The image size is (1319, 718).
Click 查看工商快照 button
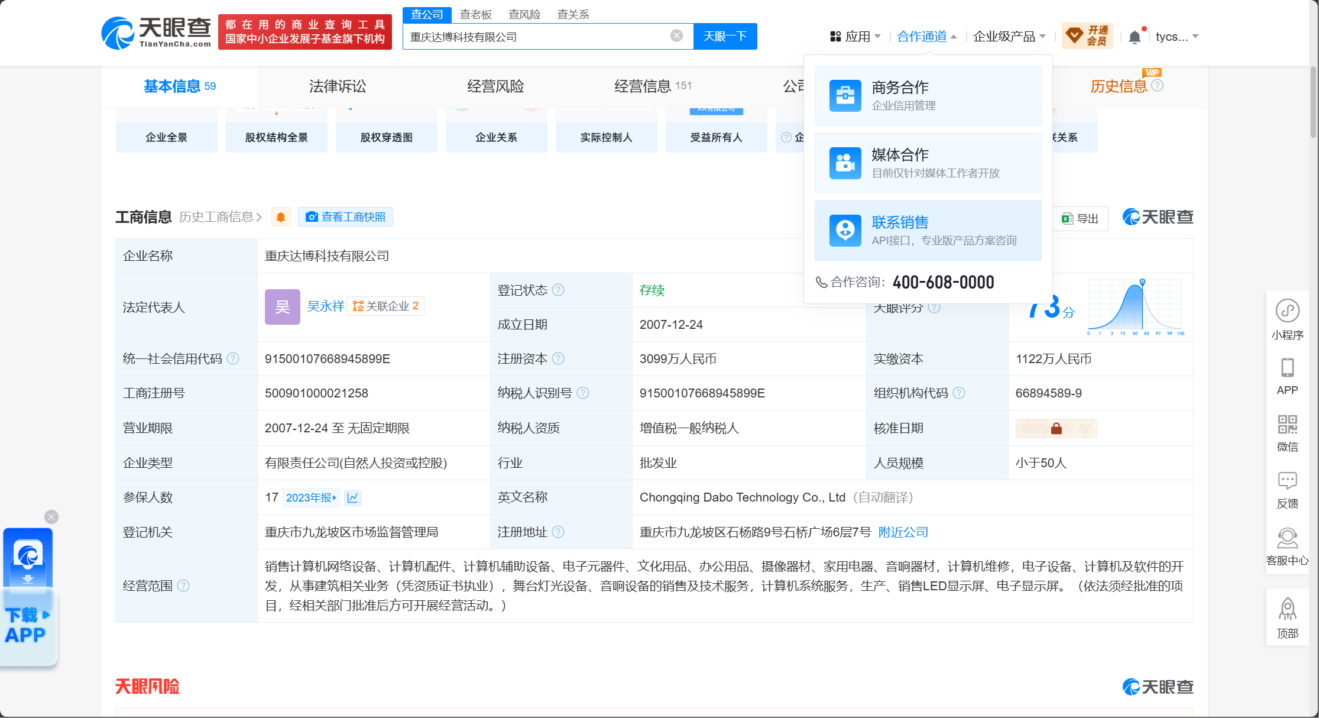pos(345,217)
